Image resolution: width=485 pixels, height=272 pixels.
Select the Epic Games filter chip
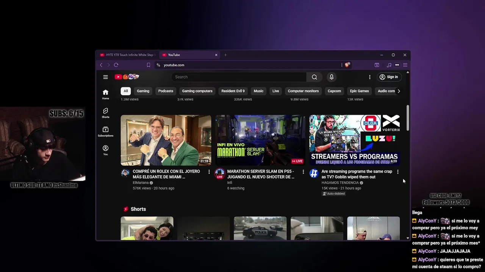359,91
